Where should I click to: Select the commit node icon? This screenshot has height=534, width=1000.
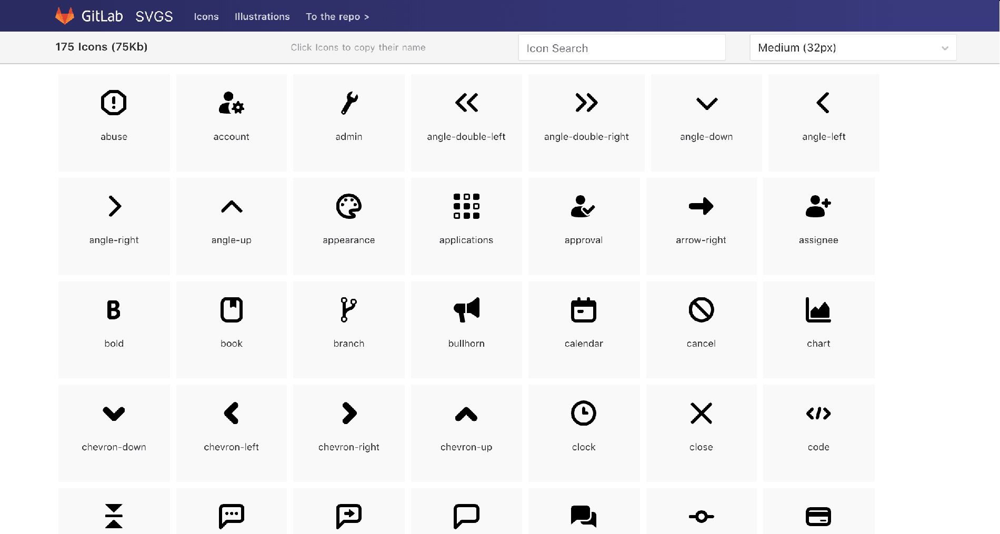coord(701,516)
